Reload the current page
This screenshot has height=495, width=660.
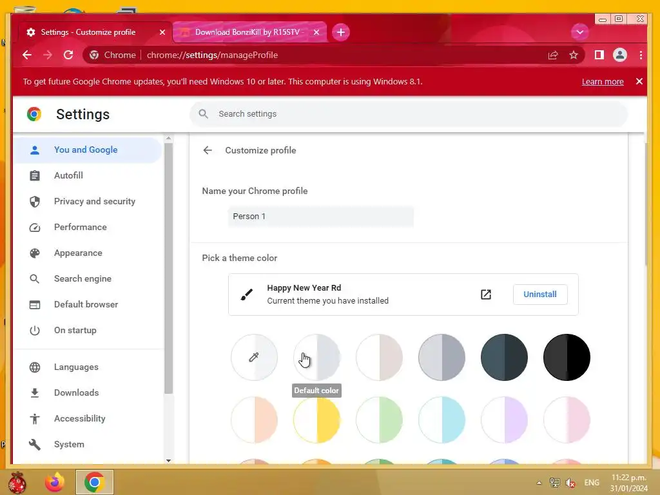[x=68, y=55]
